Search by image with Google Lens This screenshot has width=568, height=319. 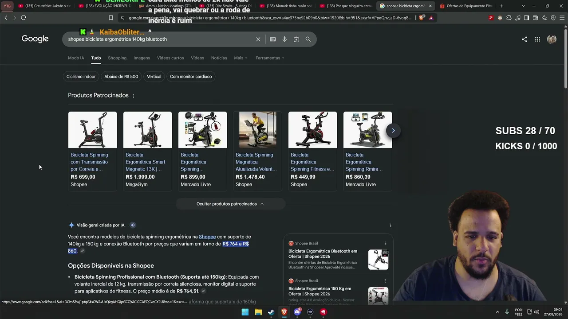(296, 39)
